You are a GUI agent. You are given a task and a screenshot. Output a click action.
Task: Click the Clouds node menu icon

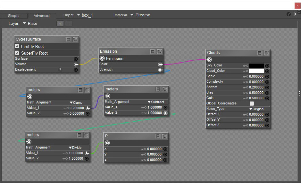pyautogui.click(x=260, y=53)
